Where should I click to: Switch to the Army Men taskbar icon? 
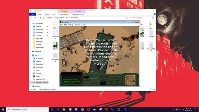point(125,110)
